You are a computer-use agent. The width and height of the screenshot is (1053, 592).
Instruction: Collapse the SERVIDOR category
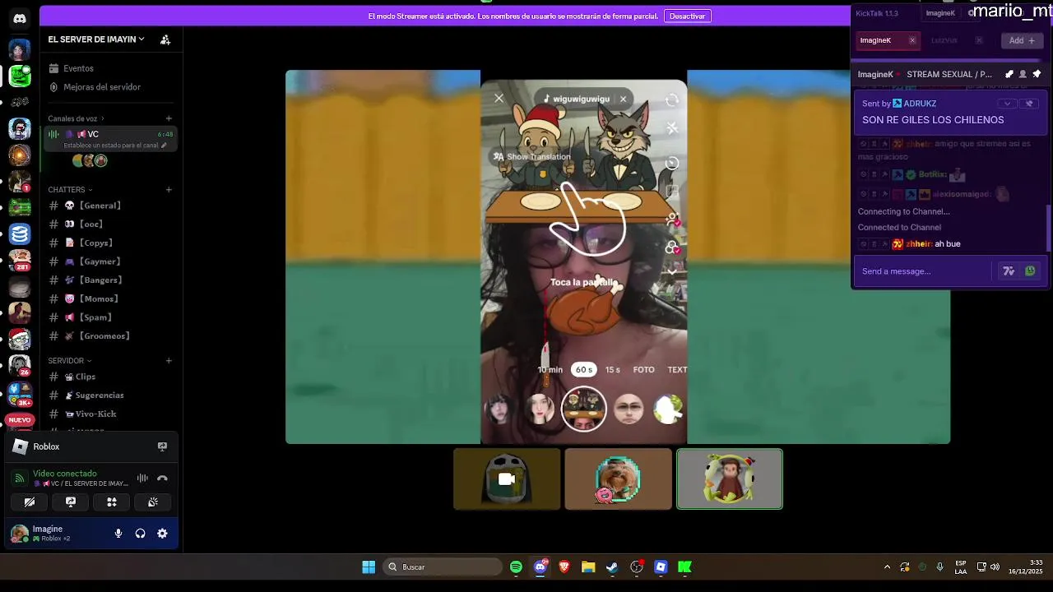click(69, 361)
